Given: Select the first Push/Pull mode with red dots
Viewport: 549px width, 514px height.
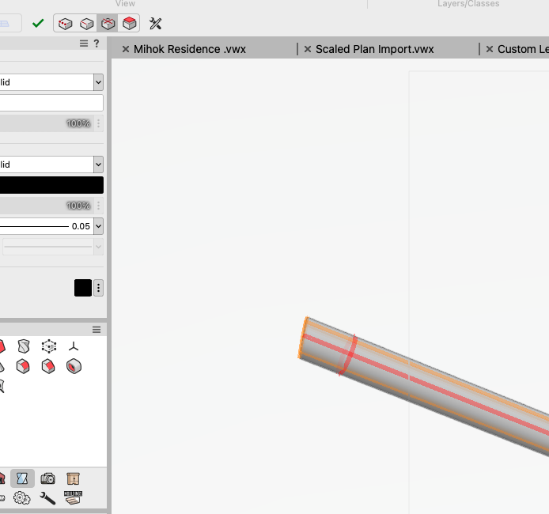Looking at the screenshot, I should 66,24.
